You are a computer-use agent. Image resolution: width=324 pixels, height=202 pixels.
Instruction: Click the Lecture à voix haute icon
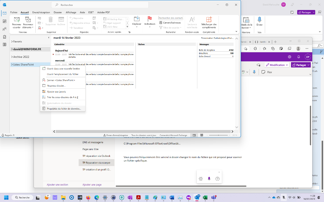[192, 20]
